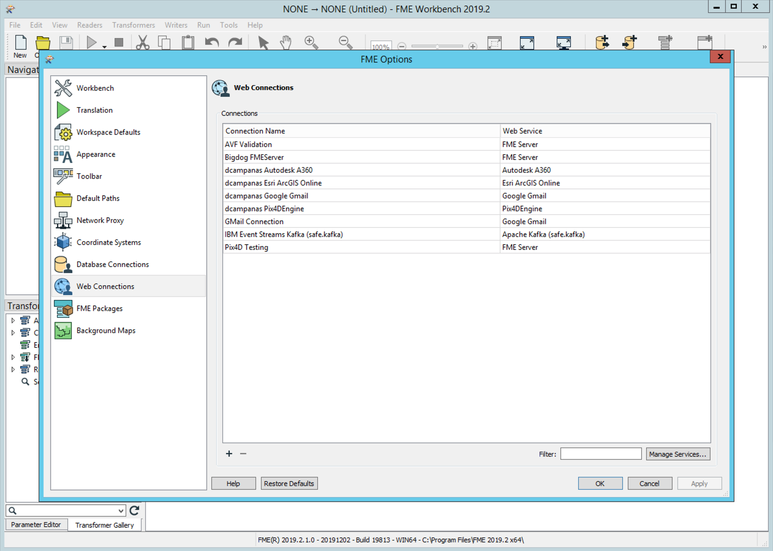Open the Run button dropdown arrow

[x=104, y=46]
